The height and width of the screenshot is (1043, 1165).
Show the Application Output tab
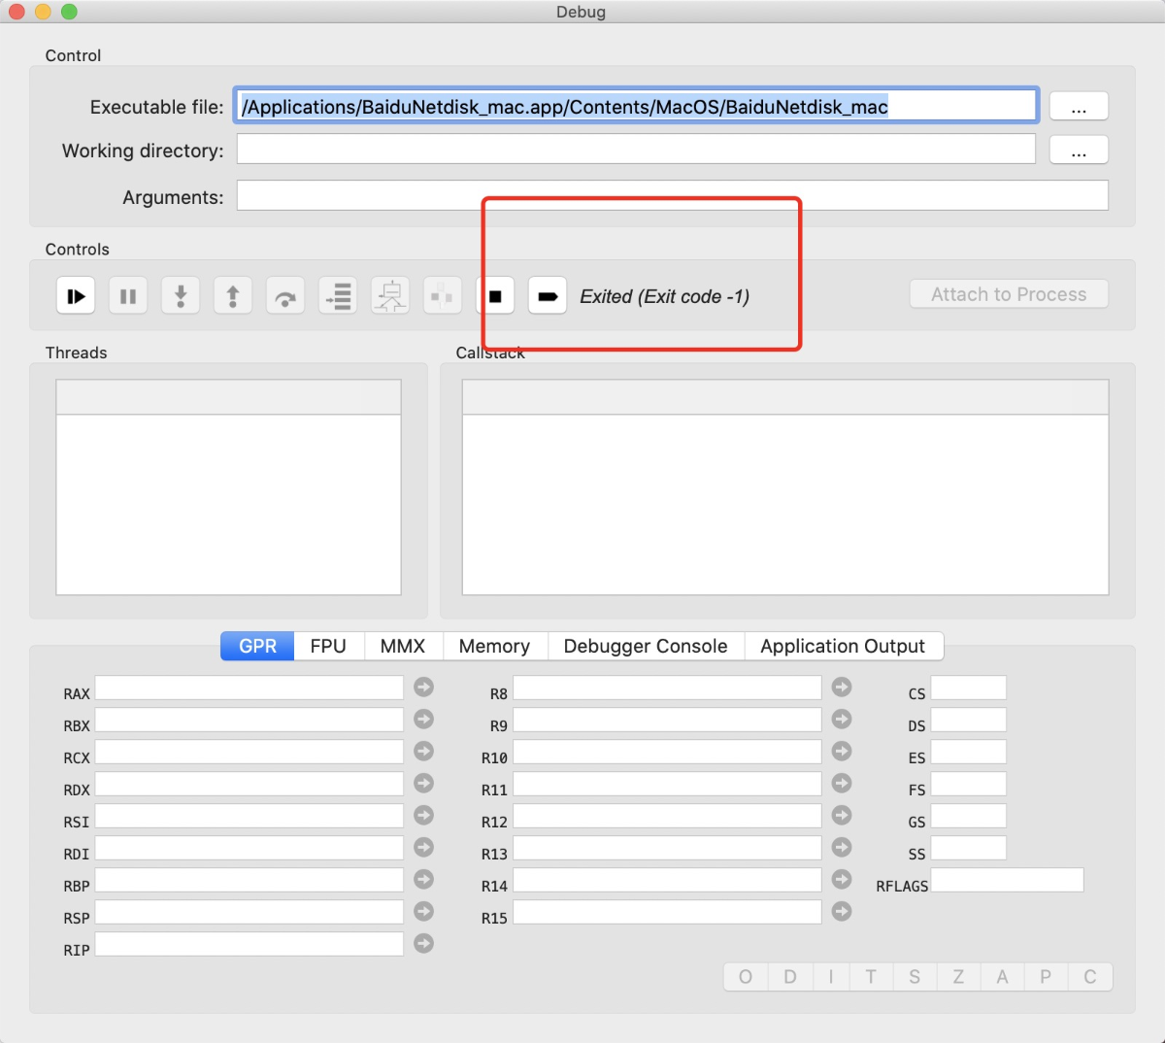point(843,646)
